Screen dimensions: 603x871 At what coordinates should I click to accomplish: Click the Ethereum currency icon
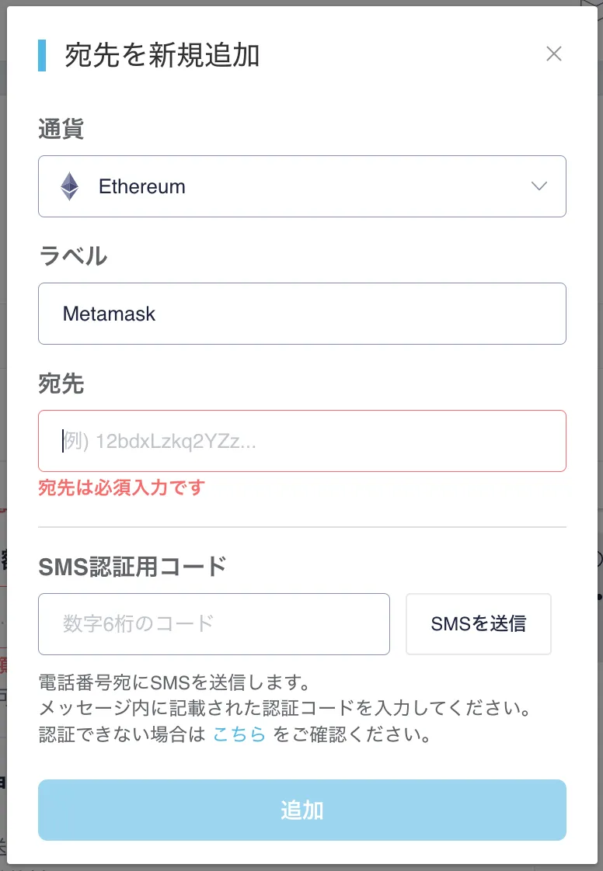pos(70,186)
